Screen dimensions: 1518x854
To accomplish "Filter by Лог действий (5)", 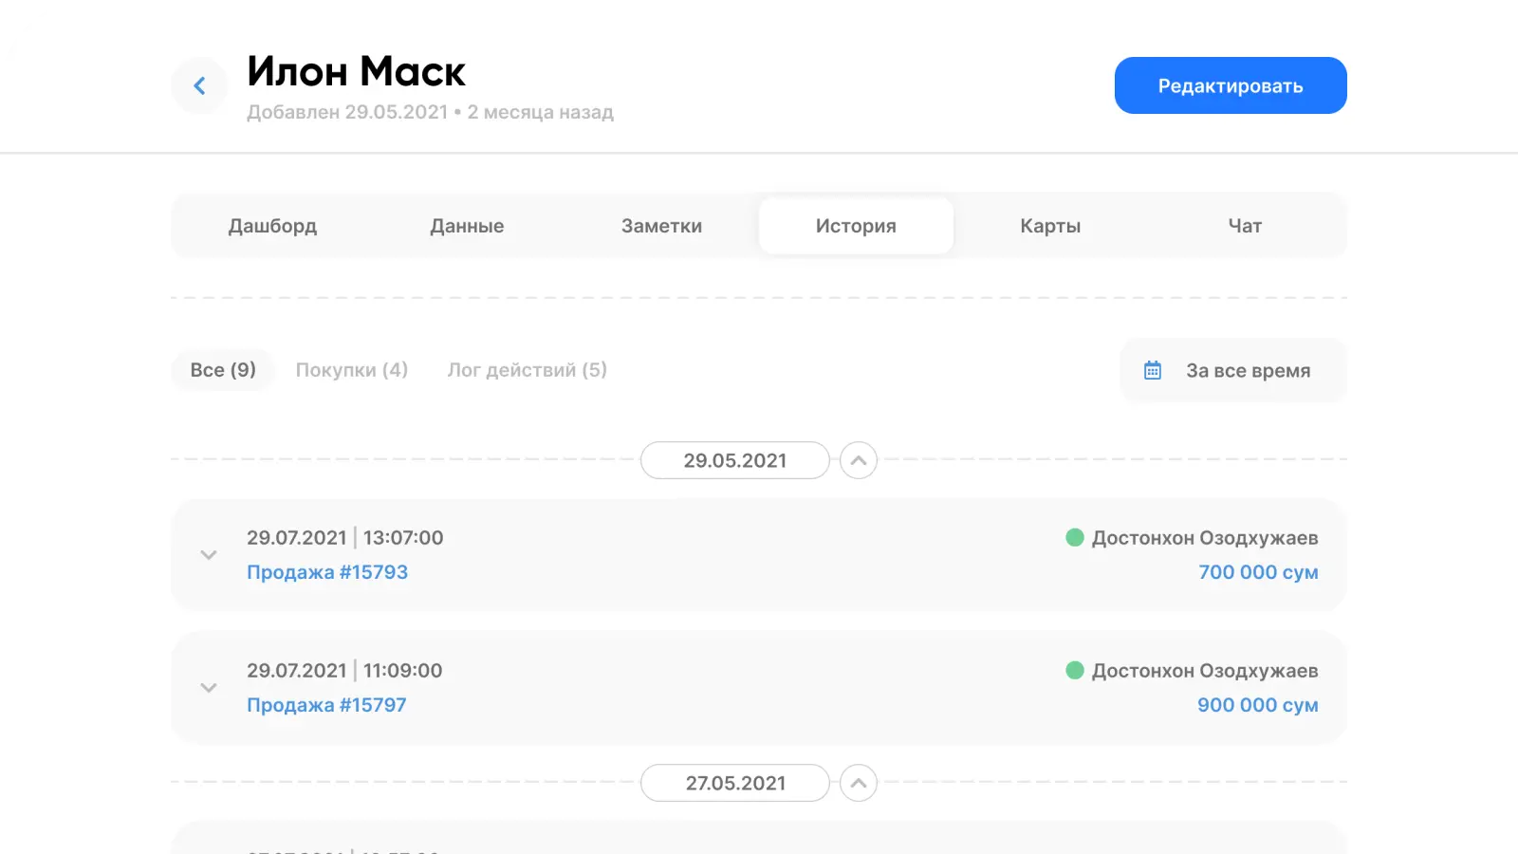I will [x=528, y=370].
